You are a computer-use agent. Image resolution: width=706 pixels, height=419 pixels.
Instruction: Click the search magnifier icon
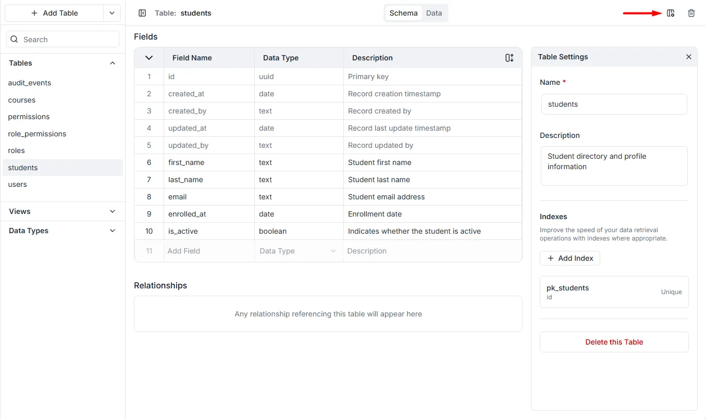click(15, 40)
